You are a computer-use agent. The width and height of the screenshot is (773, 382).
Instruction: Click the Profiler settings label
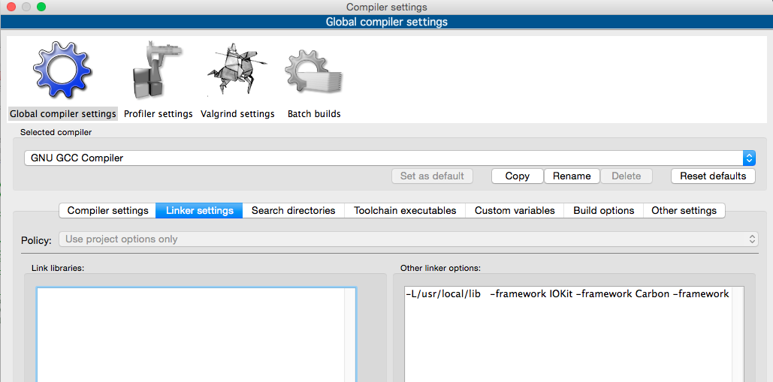point(159,114)
